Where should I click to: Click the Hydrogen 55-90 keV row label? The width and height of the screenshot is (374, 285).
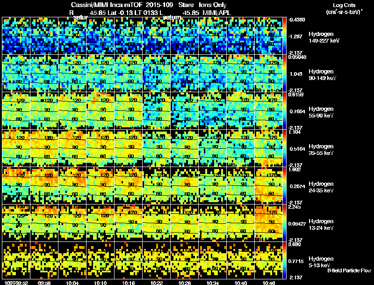tap(321, 112)
